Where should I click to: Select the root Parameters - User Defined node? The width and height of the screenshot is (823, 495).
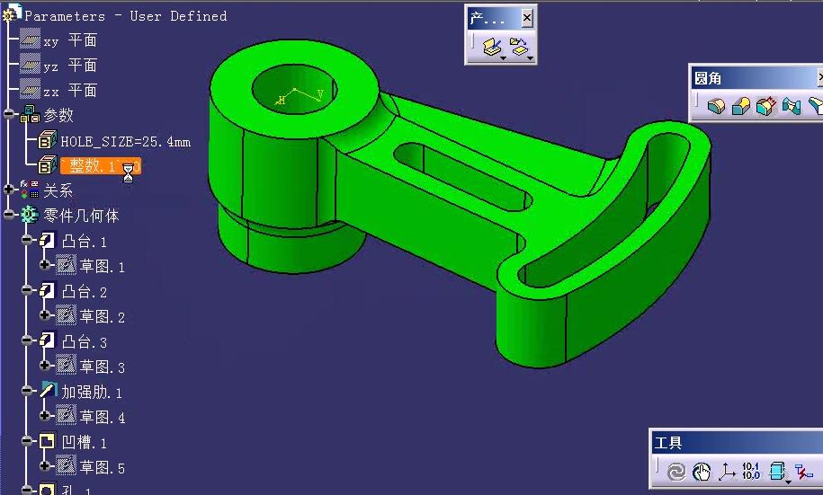click(x=126, y=16)
